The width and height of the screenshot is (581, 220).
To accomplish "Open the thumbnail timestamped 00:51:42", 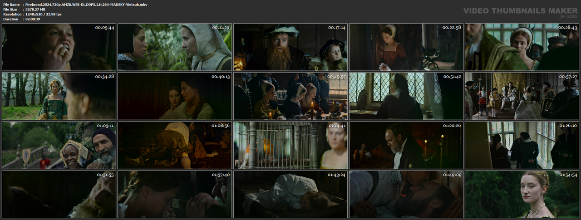I will [406, 96].
